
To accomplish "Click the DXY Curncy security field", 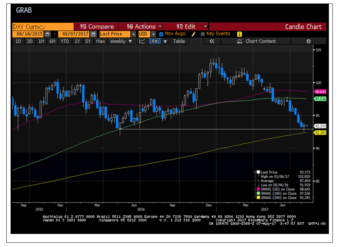I will [43, 27].
